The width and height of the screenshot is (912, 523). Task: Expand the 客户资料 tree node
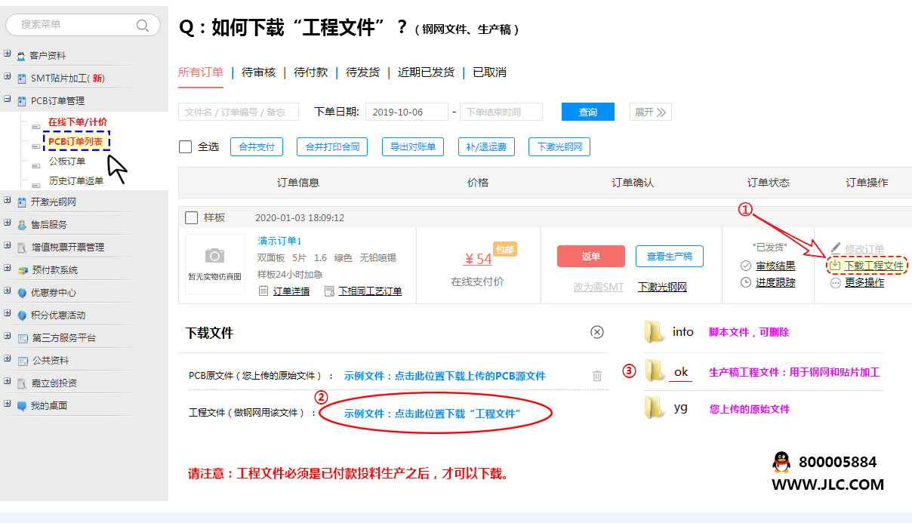8,55
